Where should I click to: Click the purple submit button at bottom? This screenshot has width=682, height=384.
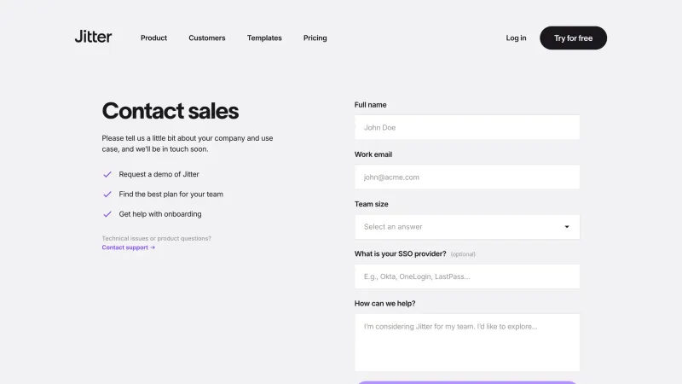pos(466,382)
